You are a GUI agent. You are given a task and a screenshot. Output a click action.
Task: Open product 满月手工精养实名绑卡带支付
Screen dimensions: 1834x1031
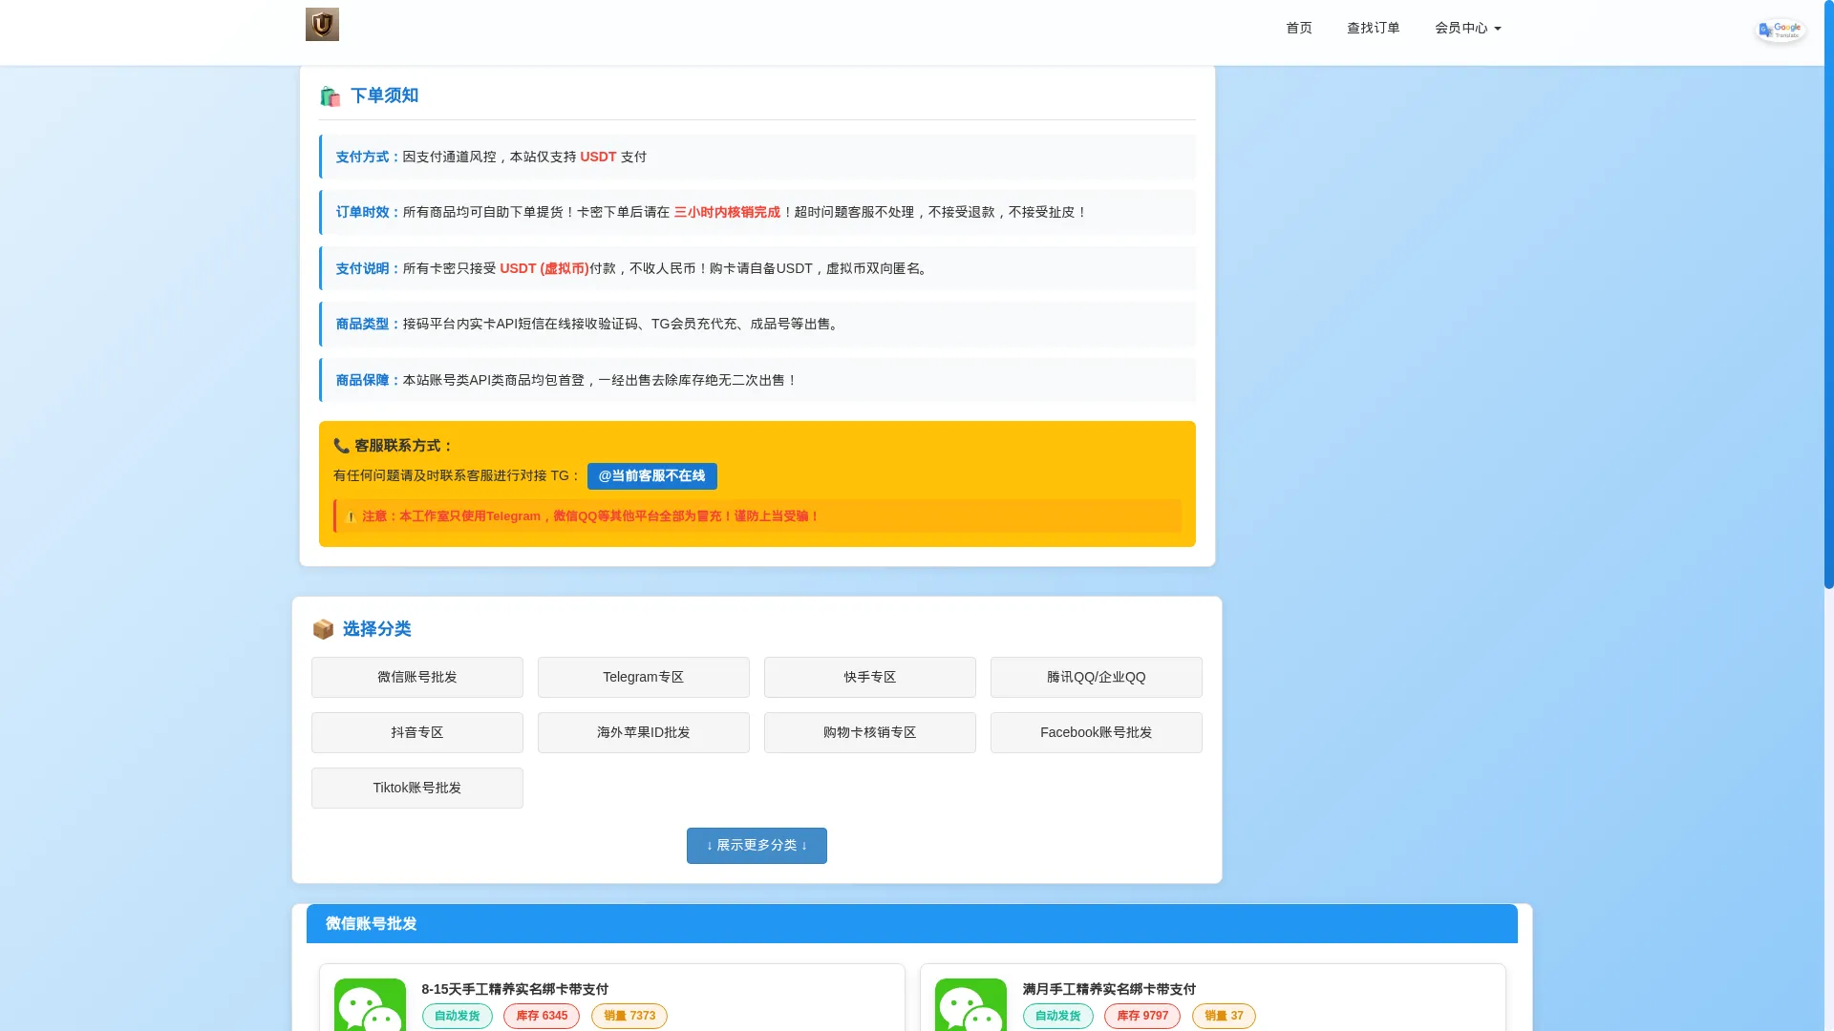[x=1109, y=989]
